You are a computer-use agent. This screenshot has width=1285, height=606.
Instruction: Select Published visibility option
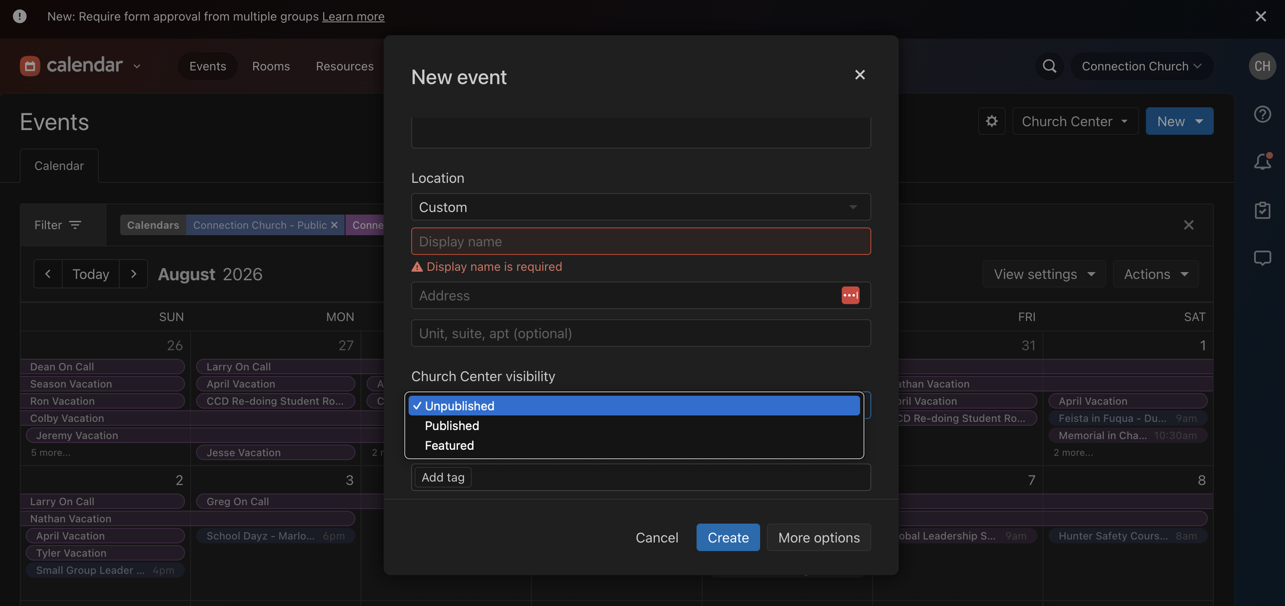coord(634,426)
